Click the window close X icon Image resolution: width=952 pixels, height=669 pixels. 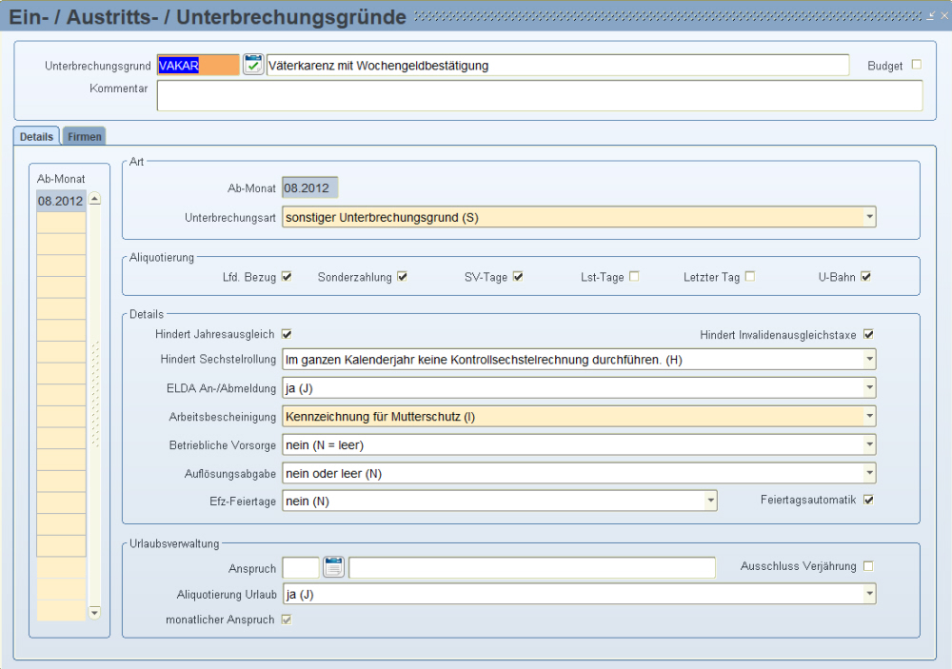(x=944, y=16)
